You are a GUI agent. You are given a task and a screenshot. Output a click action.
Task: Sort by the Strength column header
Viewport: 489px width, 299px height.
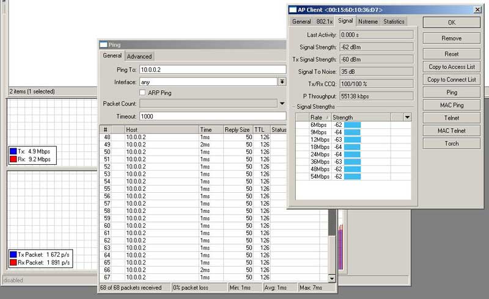[361, 117]
